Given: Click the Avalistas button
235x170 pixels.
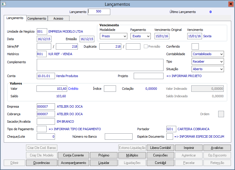Looking at the screenshot, I should [x=217, y=148].
